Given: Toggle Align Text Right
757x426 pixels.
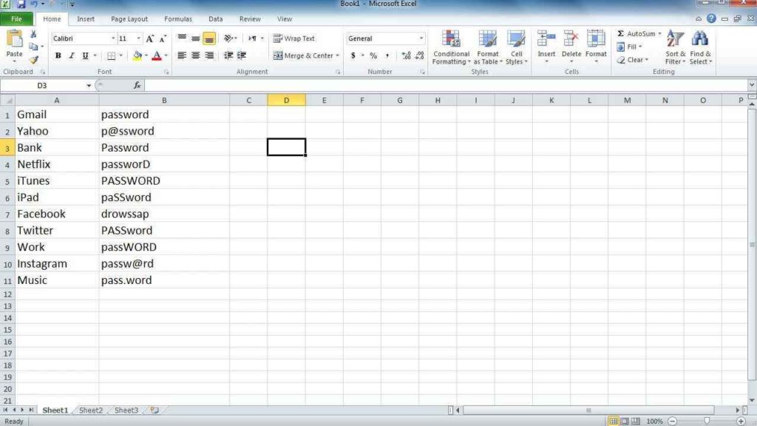Looking at the screenshot, I should [x=209, y=55].
